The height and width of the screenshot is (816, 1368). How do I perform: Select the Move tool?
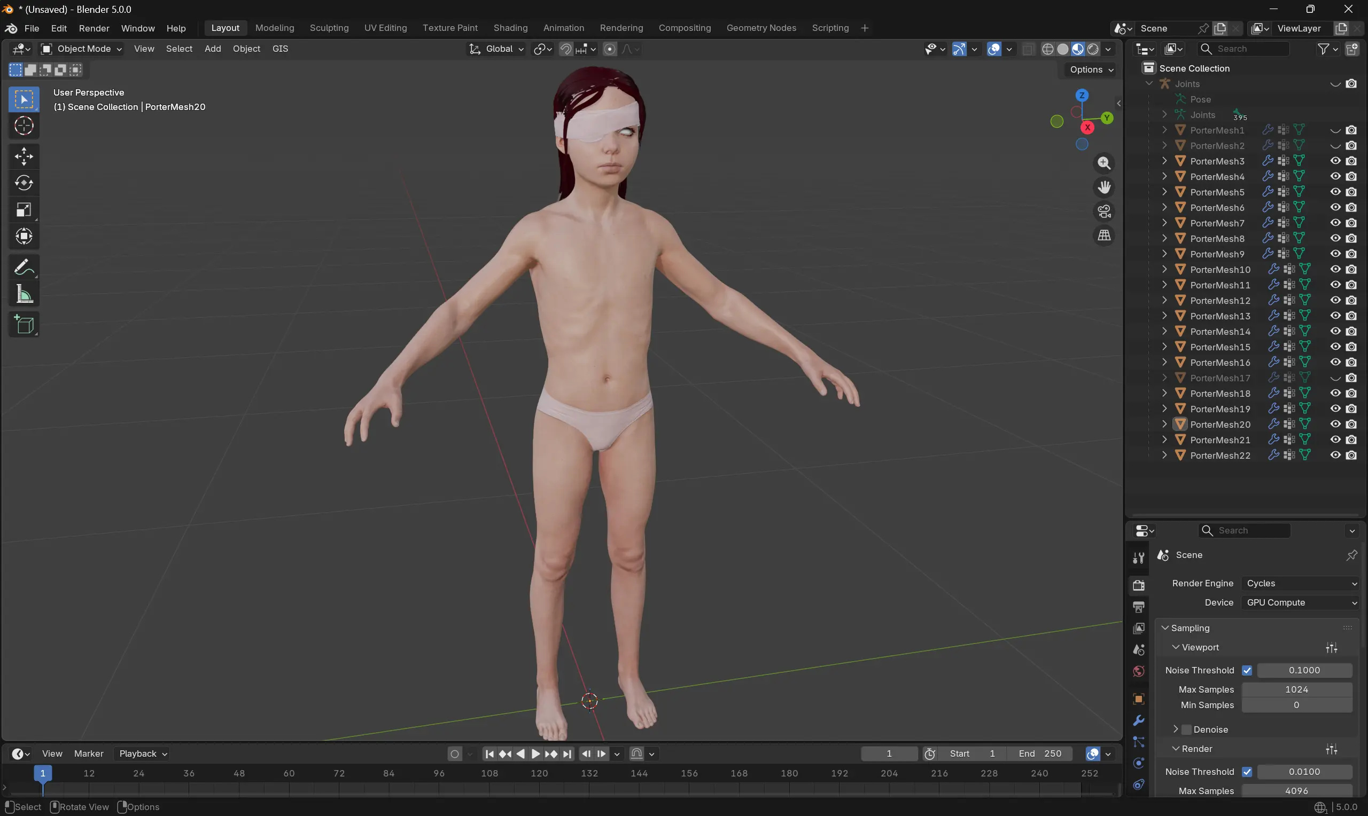pyautogui.click(x=24, y=156)
